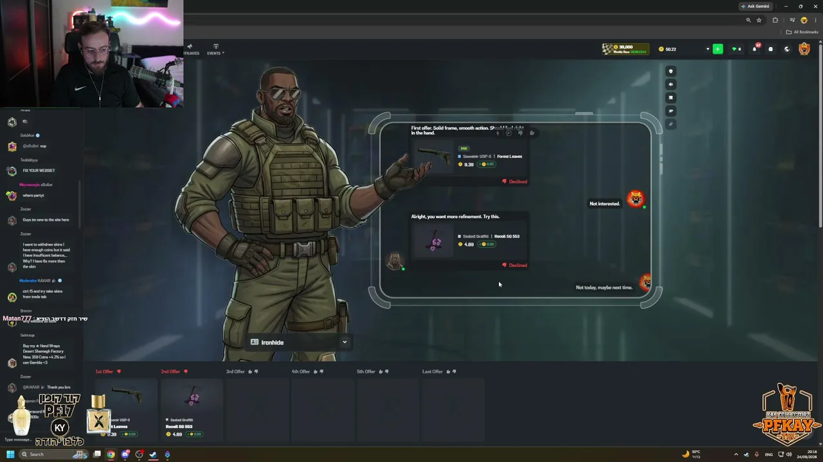Click the green plus deposit button
This screenshot has width=823, height=462.
pyautogui.click(x=718, y=49)
